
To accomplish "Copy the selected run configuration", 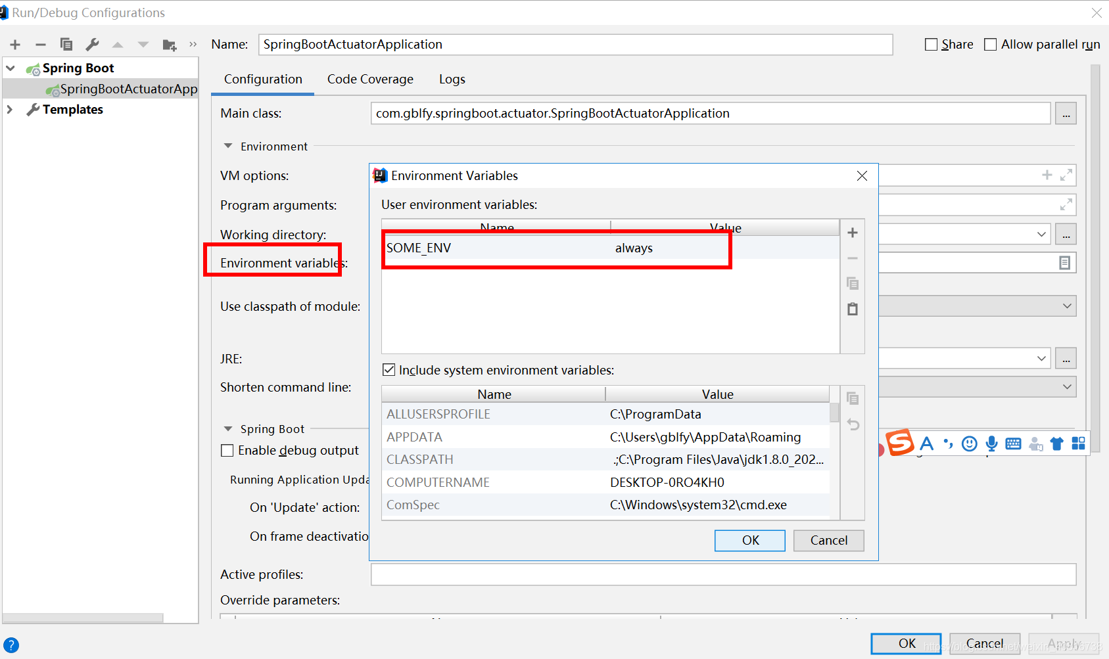I will pyautogui.click(x=66, y=44).
